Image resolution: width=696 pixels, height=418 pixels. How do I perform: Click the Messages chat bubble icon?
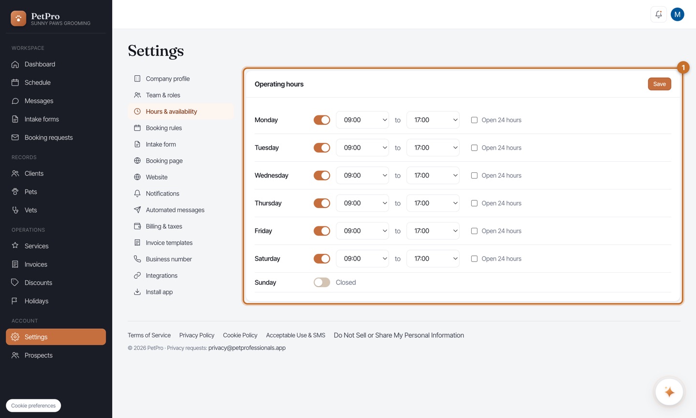[x=15, y=101]
